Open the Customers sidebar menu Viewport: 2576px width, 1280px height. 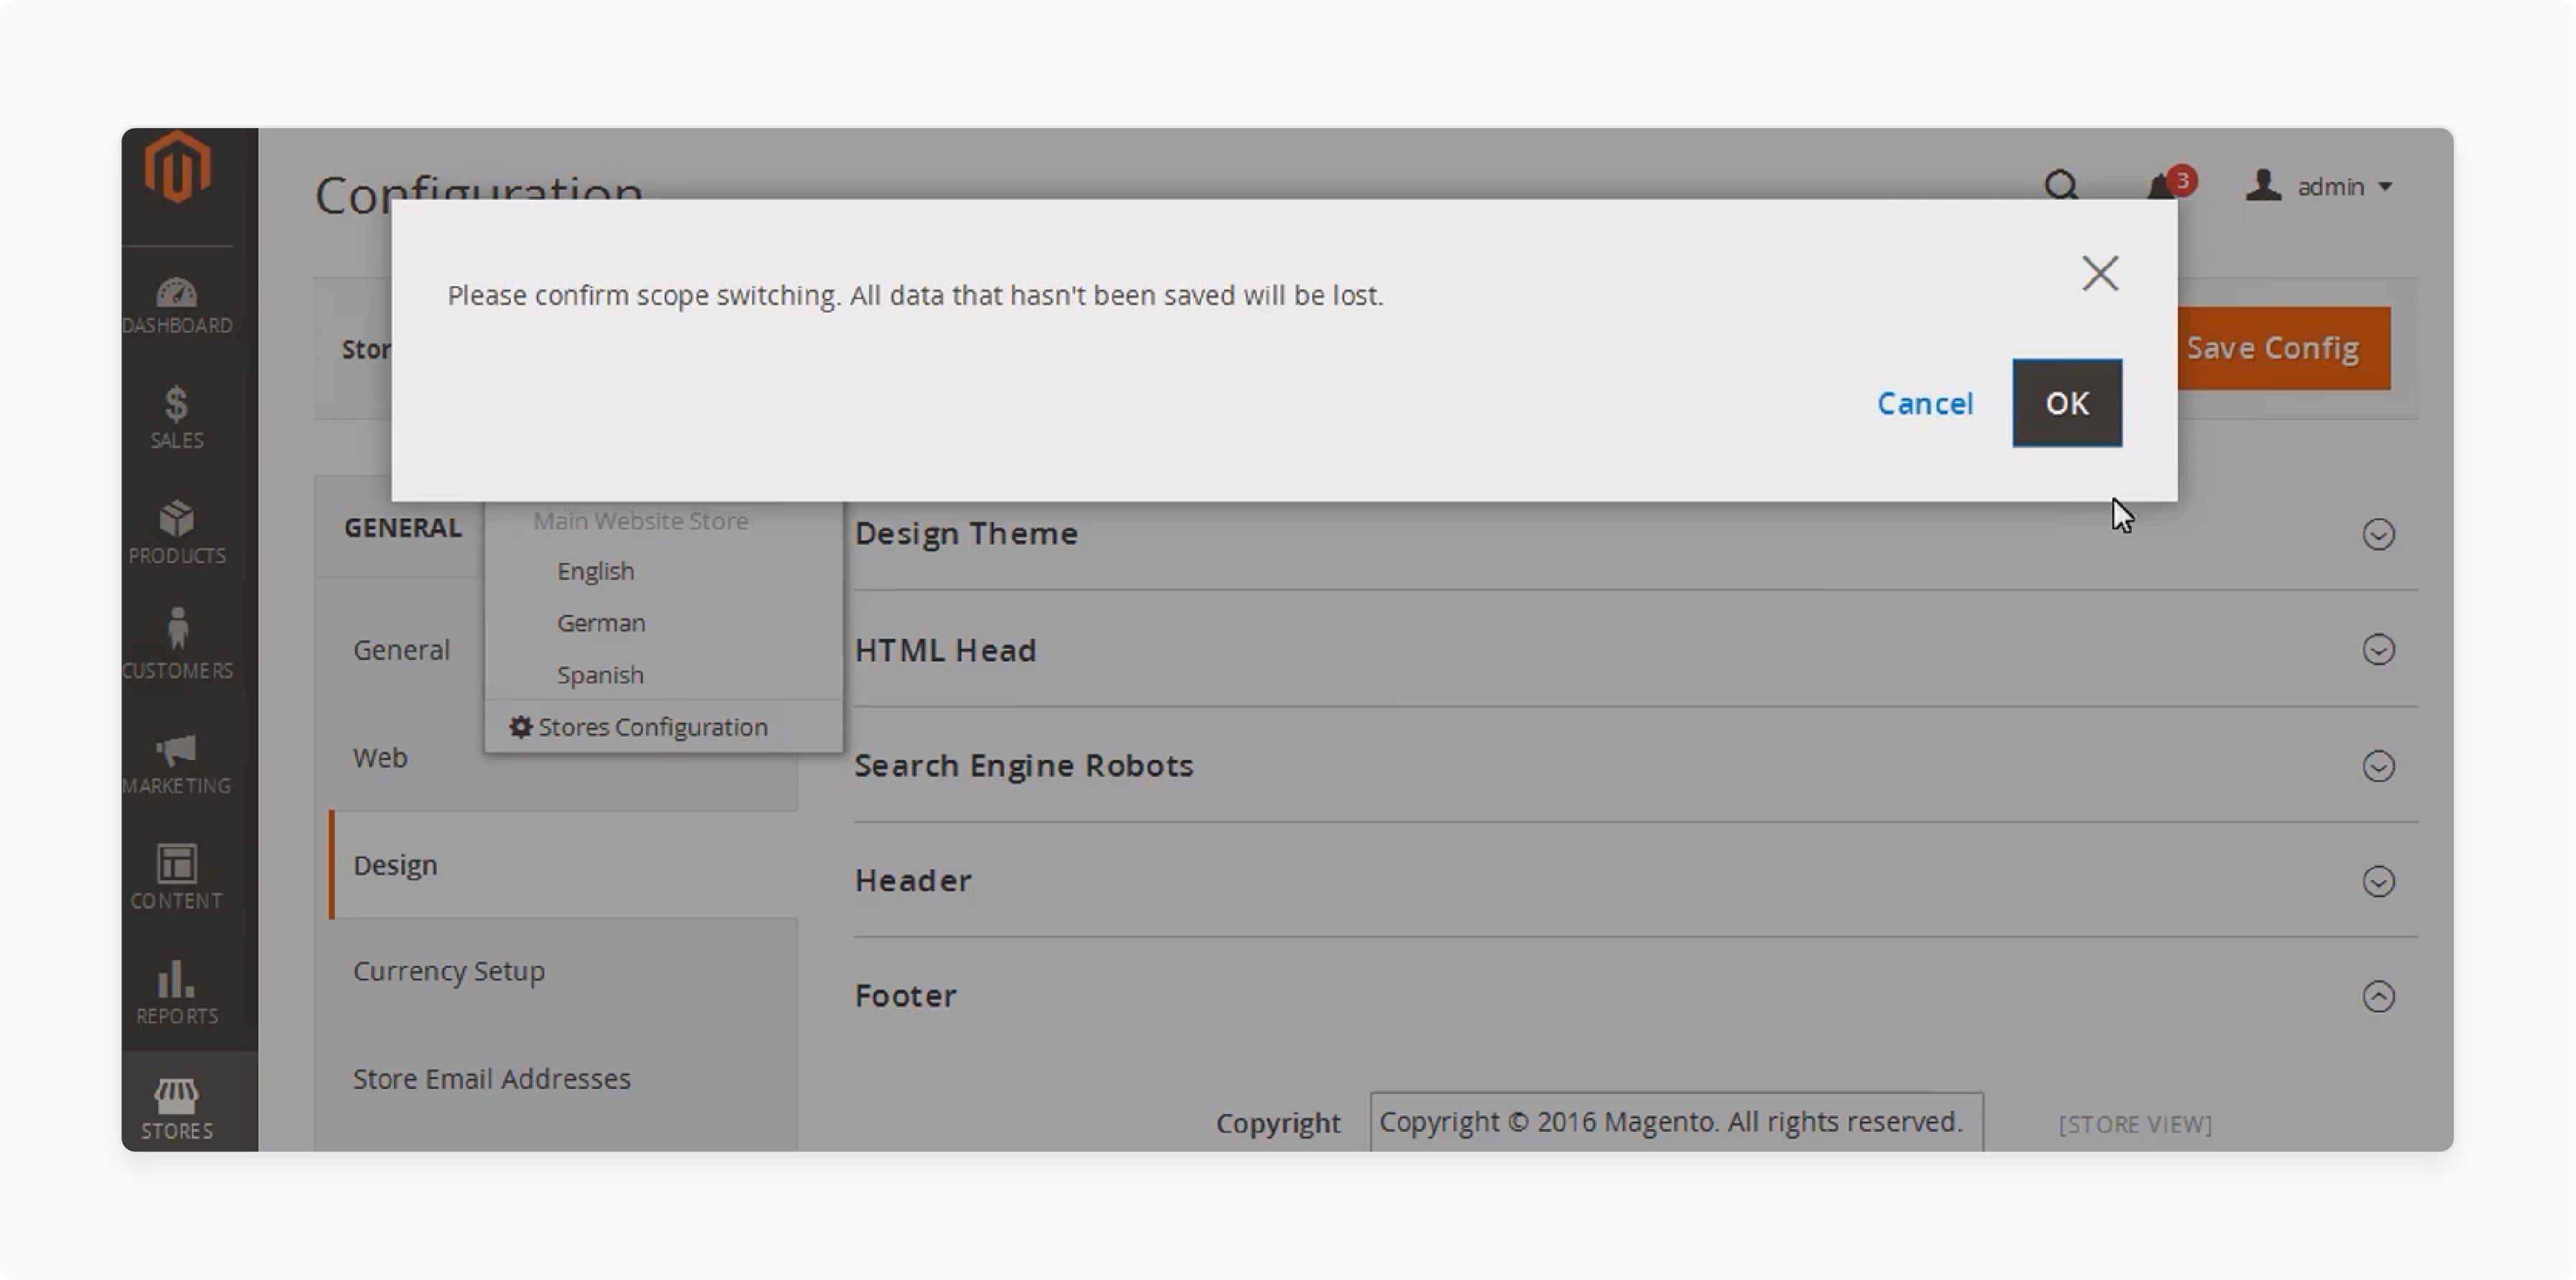coord(177,645)
